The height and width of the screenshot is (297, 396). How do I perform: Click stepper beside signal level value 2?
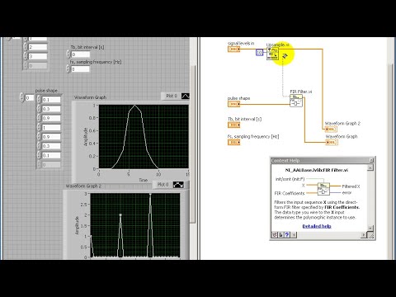point(26,47)
